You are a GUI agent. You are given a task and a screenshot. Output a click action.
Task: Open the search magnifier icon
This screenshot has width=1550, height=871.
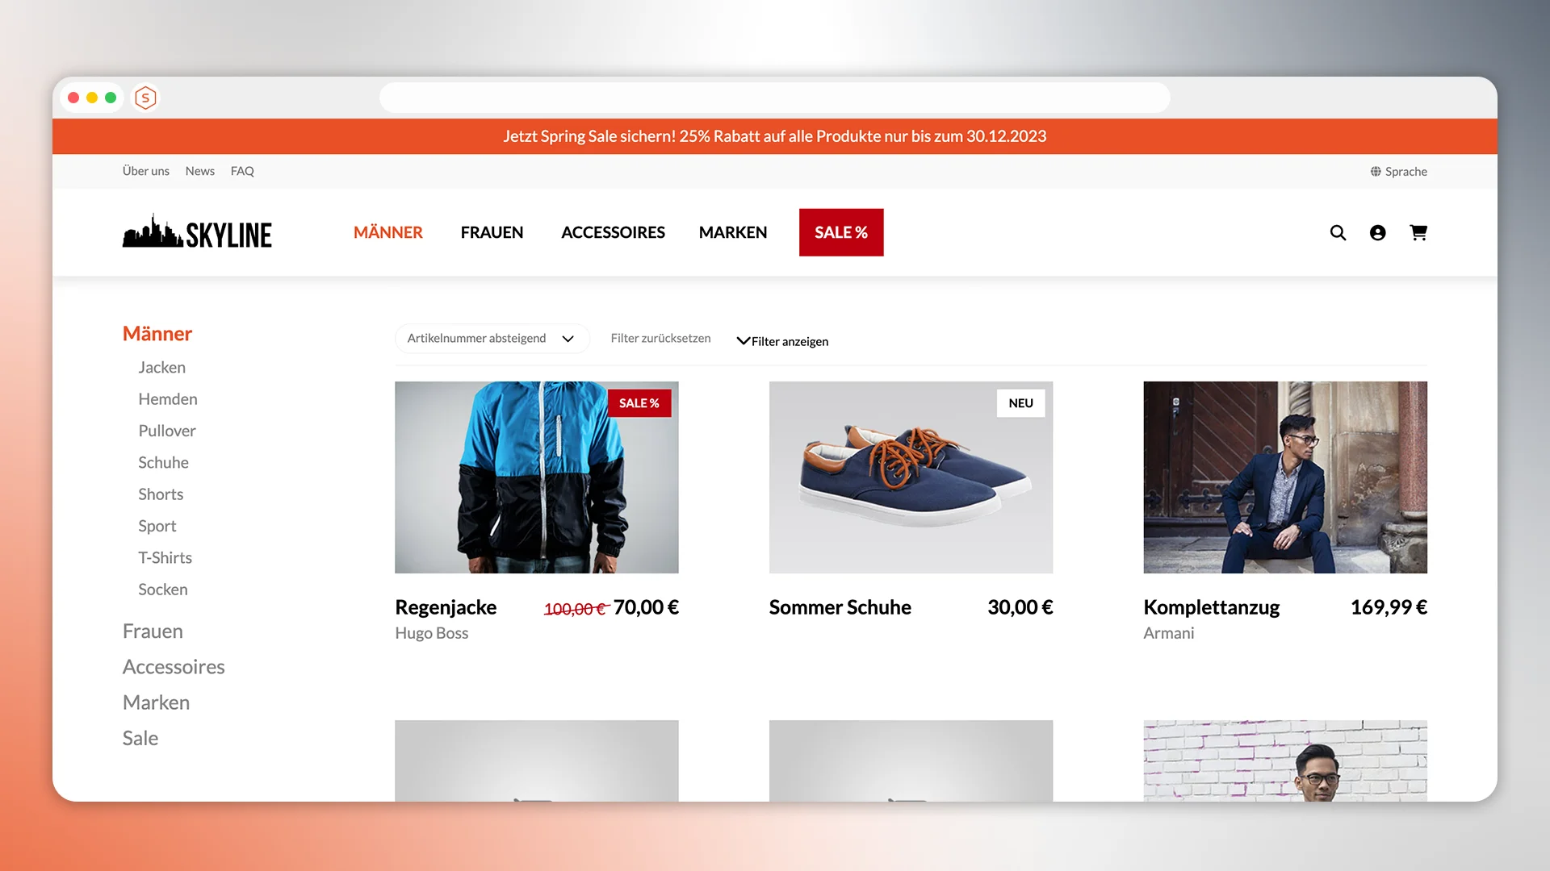[x=1338, y=232]
